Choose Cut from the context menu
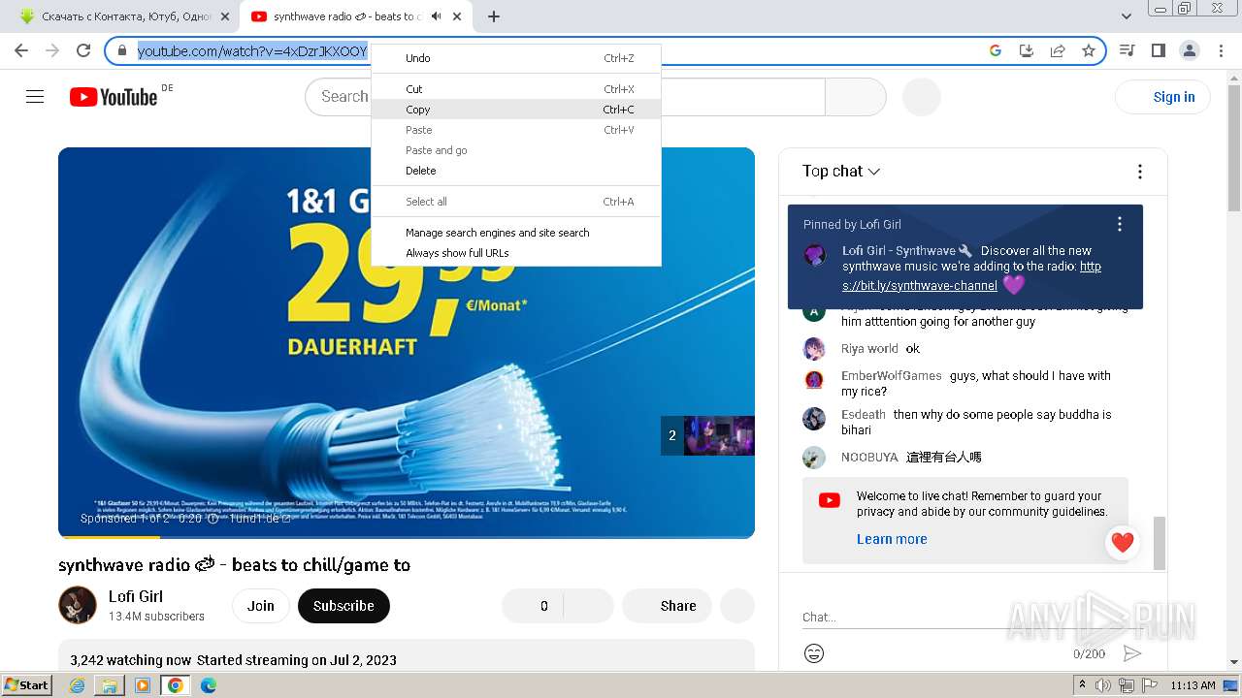Screen dimensions: 1242x698 click(516, 89)
